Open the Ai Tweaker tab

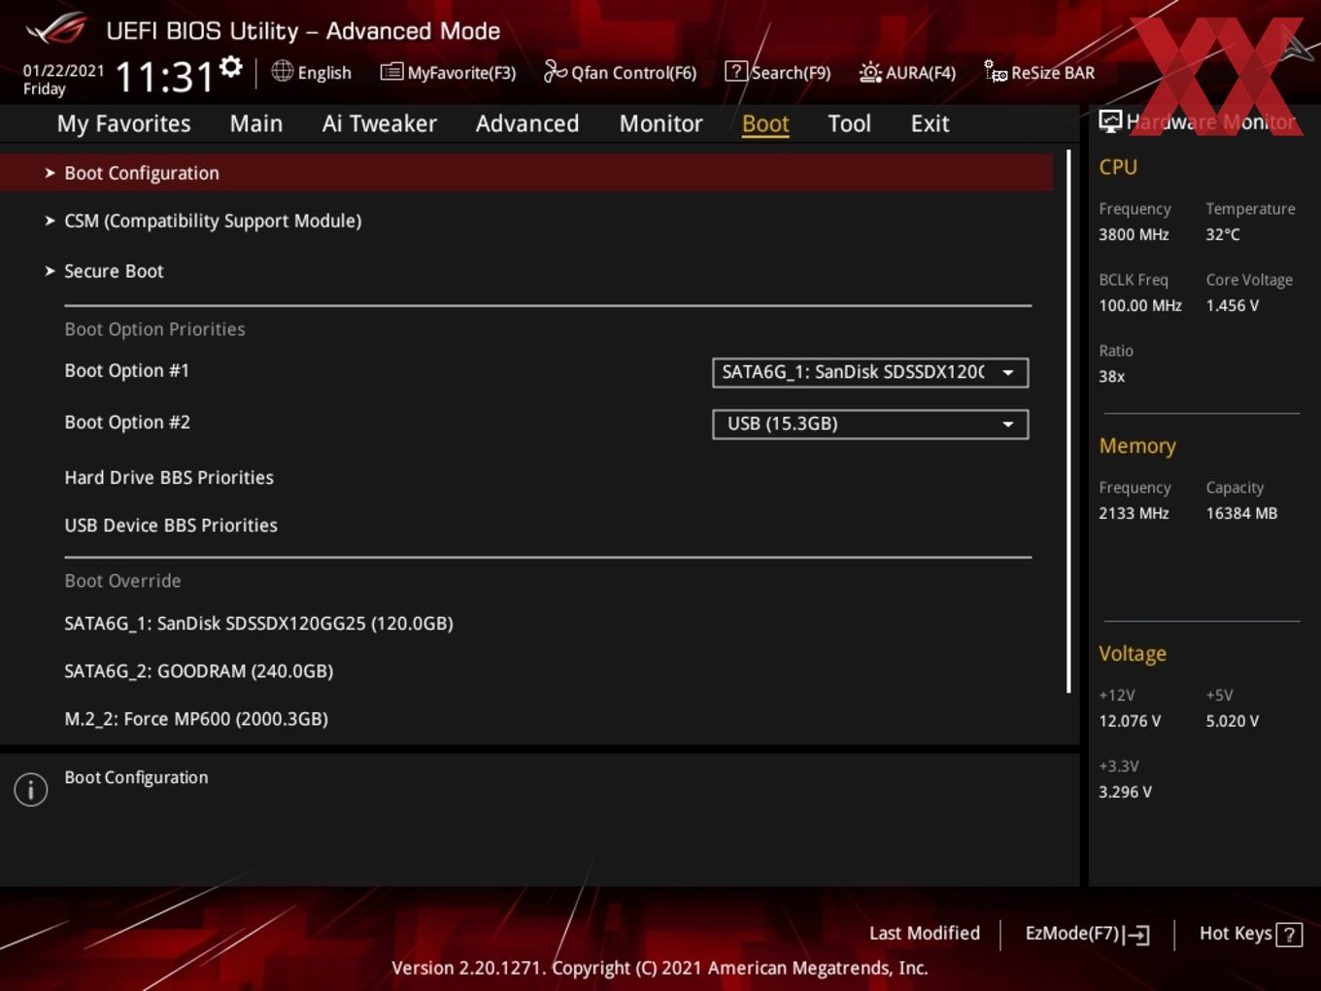pyautogui.click(x=380, y=124)
